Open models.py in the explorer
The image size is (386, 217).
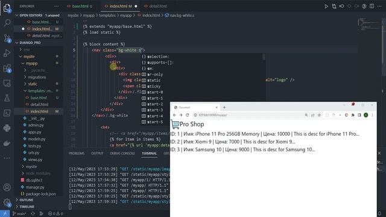[x=37, y=139]
